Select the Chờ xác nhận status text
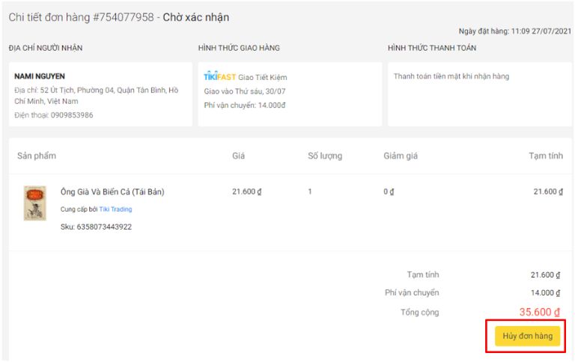 (x=196, y=17)
